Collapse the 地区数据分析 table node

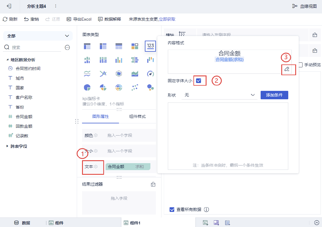coord(7,60)
